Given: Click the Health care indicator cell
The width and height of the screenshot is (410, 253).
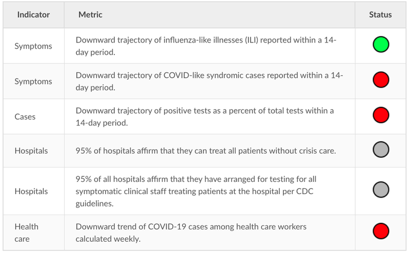Looking at the screenshot, I should pyautogui.click(x=34, y=233).
